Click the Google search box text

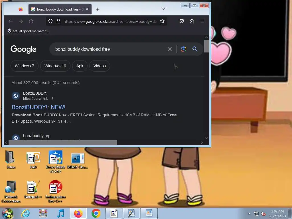coord(82,49)
